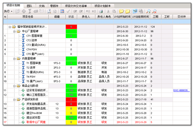Click the 工期 column header
The width and height of the screenshot is (194, 127).
[x=156, y=17]
